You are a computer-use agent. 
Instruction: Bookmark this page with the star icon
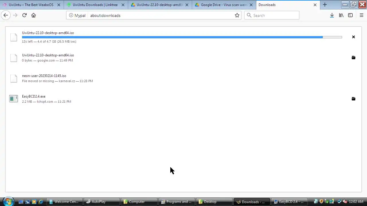point(237,15)
